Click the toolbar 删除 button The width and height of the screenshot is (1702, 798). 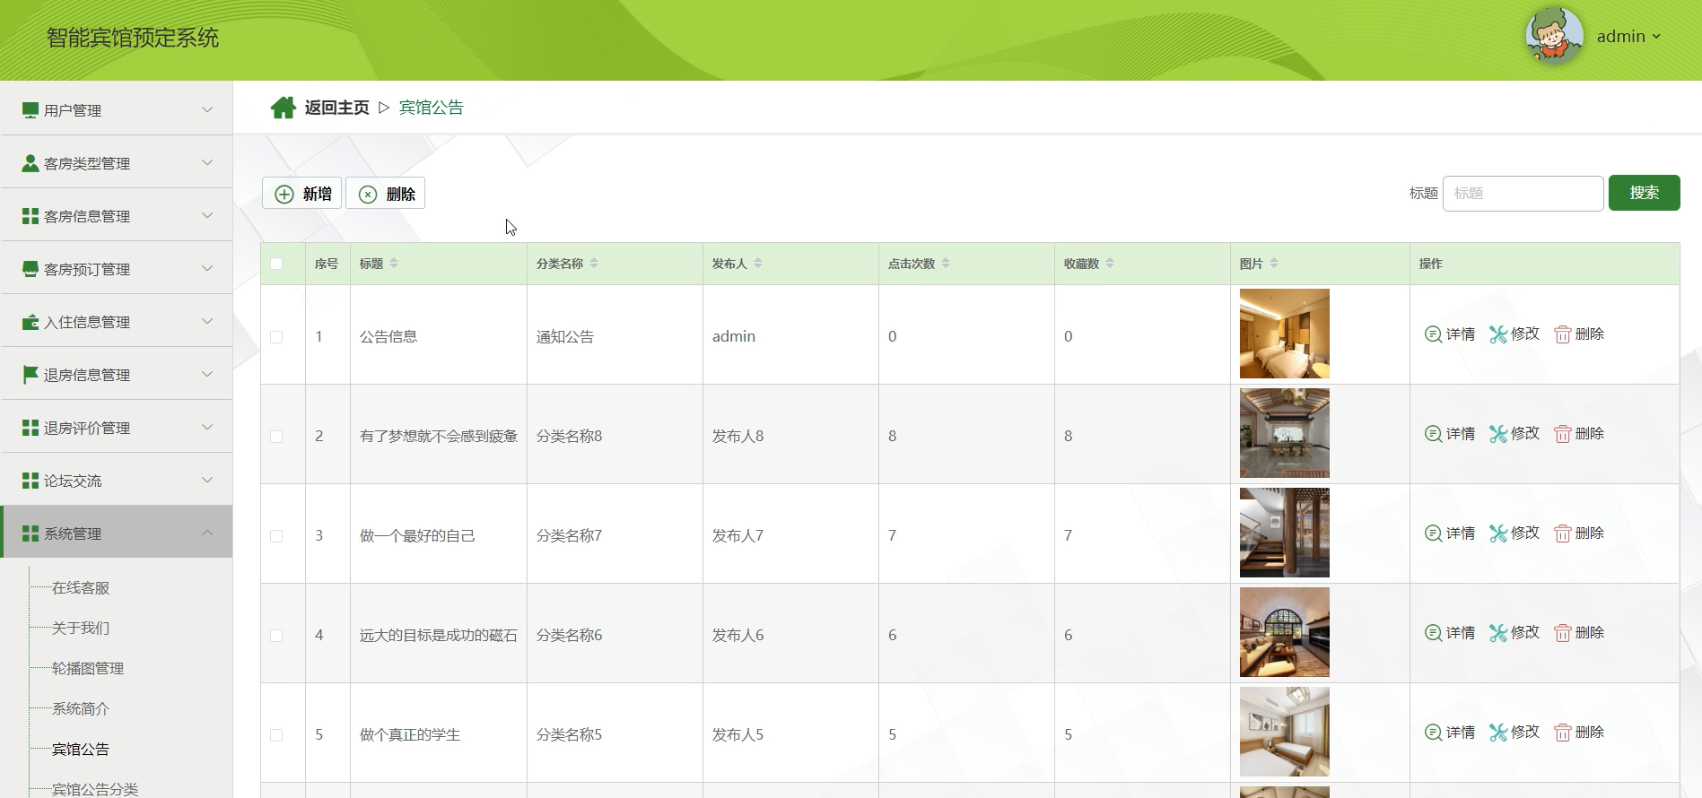point(386,194)
